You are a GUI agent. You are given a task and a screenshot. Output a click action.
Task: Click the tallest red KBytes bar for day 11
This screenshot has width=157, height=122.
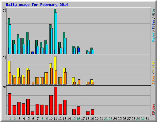tap(56, 101)
